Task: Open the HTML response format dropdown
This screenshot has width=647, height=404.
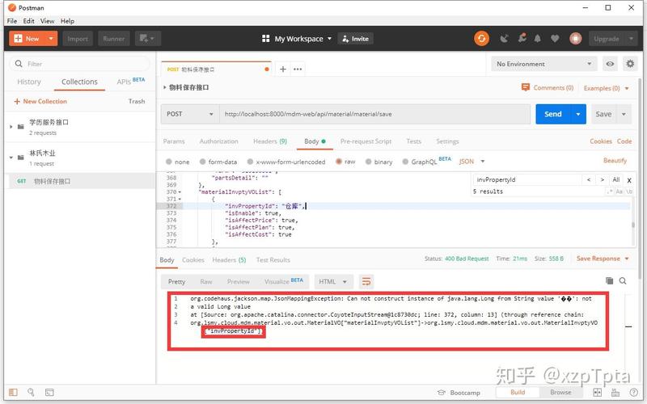Action: coord(333,281)
